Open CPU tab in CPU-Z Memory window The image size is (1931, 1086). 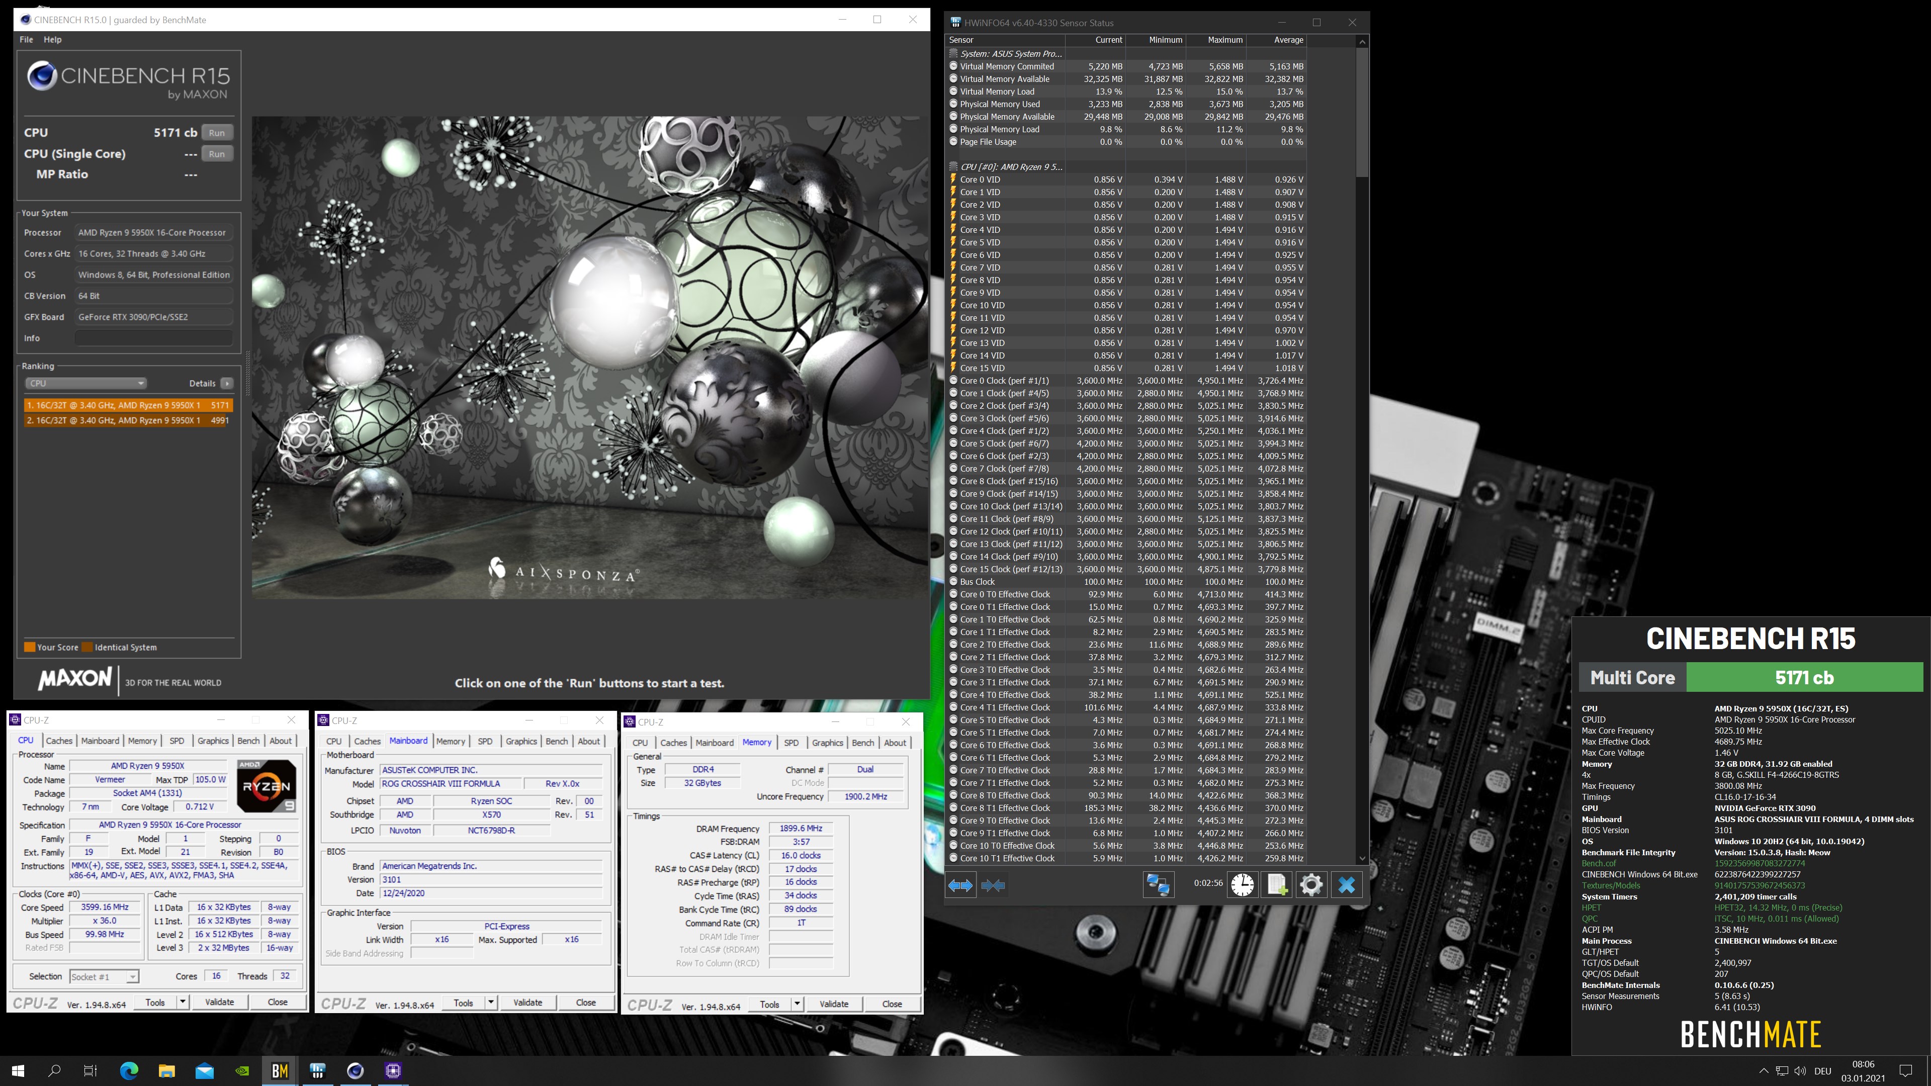click(640, 743)
